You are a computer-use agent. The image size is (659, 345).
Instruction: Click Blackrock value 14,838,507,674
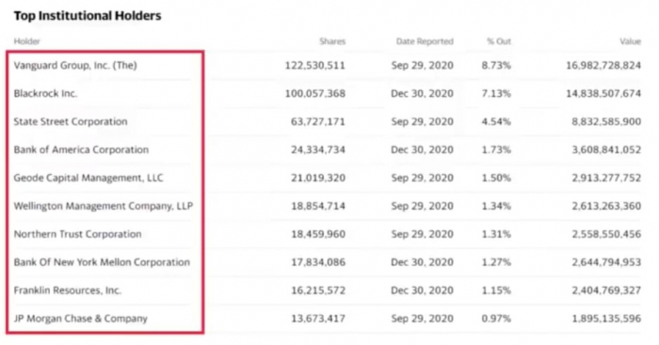coord(603,94)
